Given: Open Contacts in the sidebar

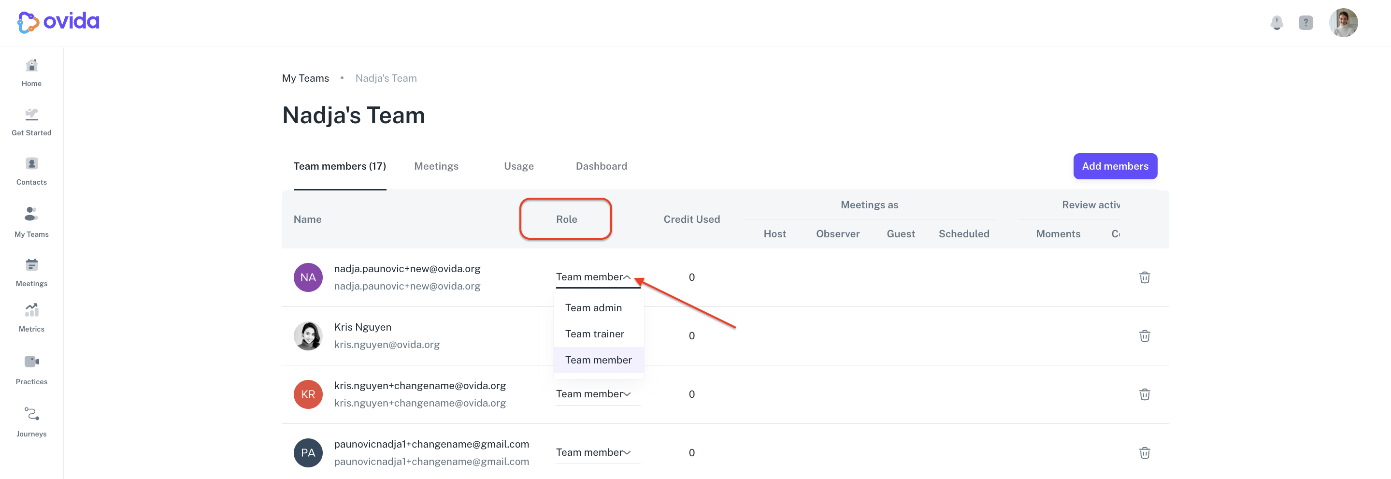Looking at the screenshot, I should point(31,171).
